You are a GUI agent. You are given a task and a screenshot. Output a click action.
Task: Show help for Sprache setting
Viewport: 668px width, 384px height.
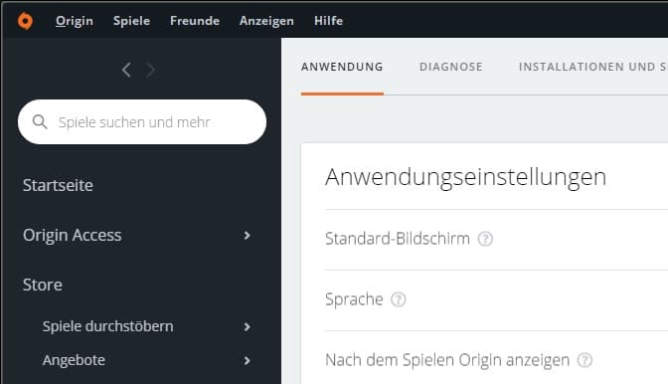(399, 299)
